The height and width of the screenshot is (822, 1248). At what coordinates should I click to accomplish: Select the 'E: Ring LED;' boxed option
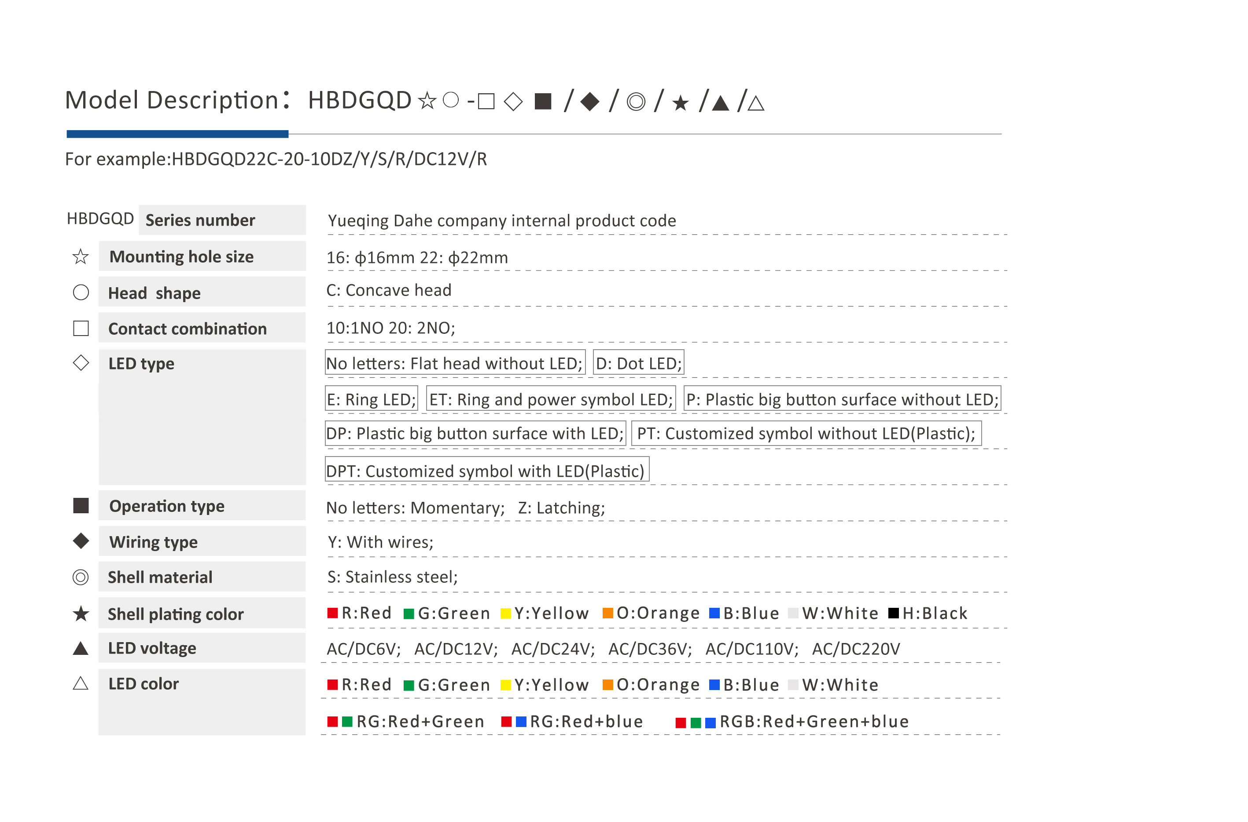[x=371, y=399]
